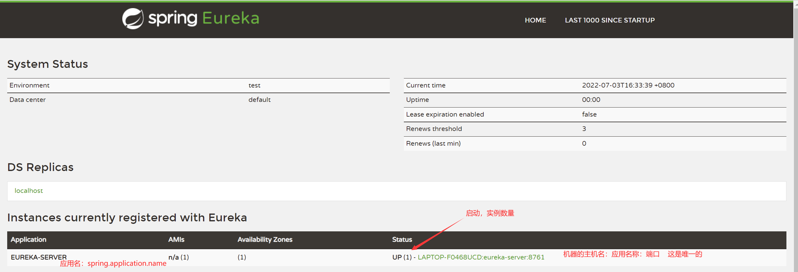The height and width of the screenshot is (272, 798).
Task: Click the spring Eureka brand text
Action: pyautogui.click(x=204, y=18)
